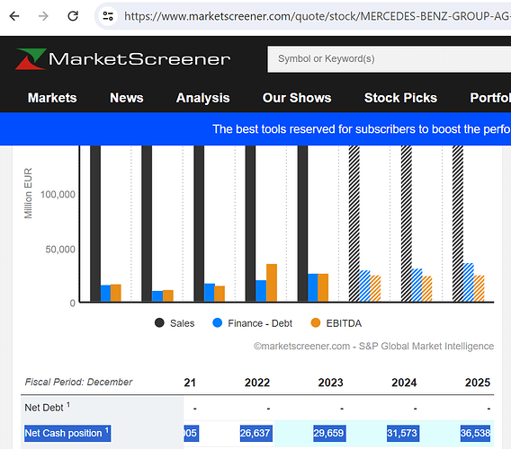Open the Our Shows menu
This screenshot has width=511, height=449.
297,98
